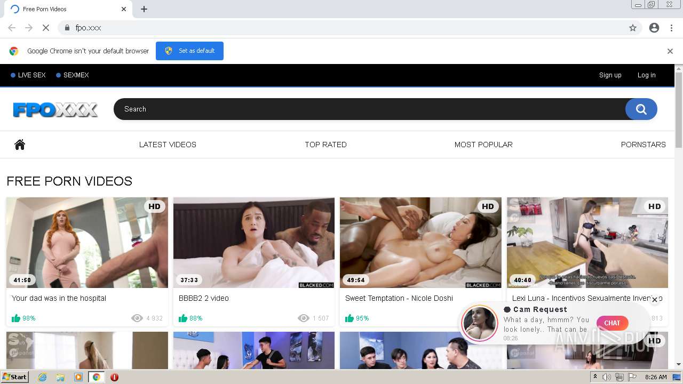Open the MOST POPULAR menu item
683x384 pixels.
click(x=483, y=145)
